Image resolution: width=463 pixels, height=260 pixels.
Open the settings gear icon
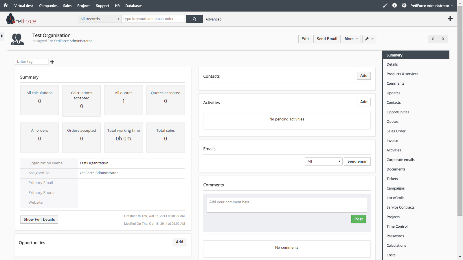point(404,5)
